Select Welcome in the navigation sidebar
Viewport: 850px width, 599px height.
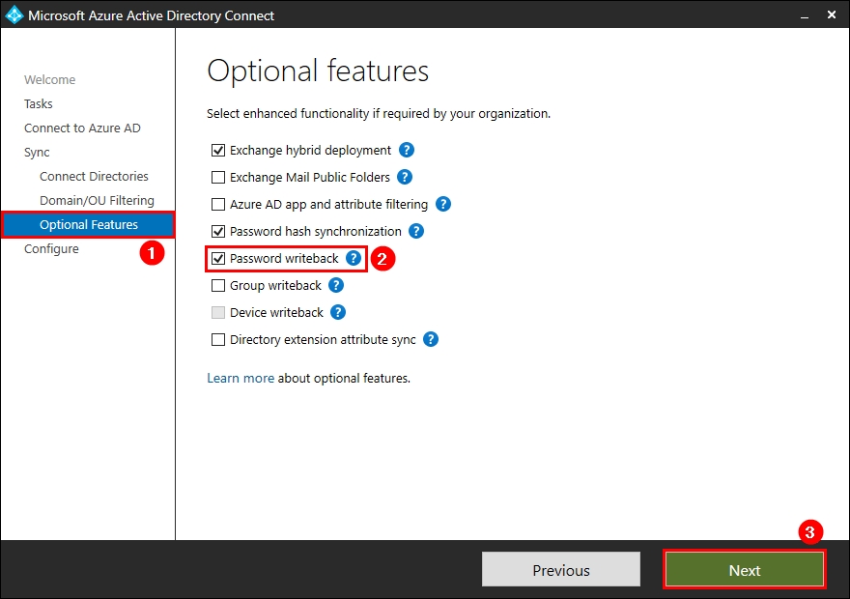(50, 79)
